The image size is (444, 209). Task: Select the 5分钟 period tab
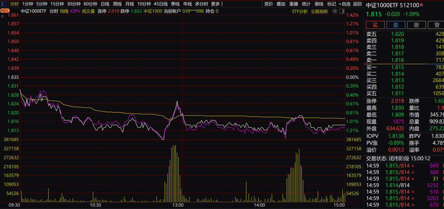pyautogui.click(x=41, y=4)
